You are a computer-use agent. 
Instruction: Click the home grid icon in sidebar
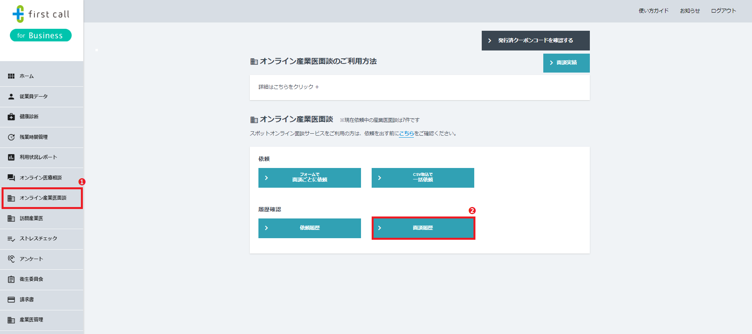pyautogui.click(x=11, y=76)
